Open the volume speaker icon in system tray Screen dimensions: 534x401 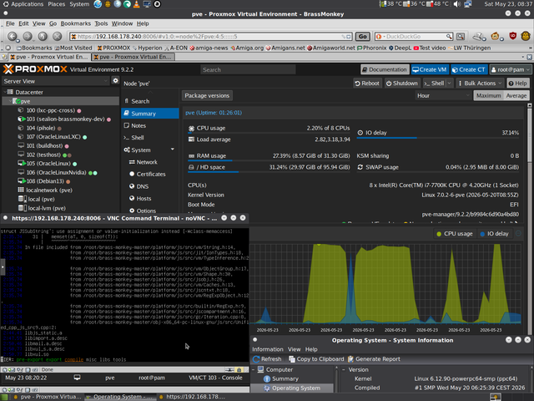tap(456, 4)
